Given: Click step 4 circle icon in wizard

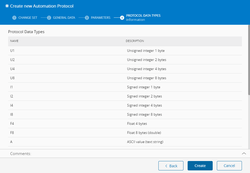Looking at the screenshot, I should coord(122,18).
